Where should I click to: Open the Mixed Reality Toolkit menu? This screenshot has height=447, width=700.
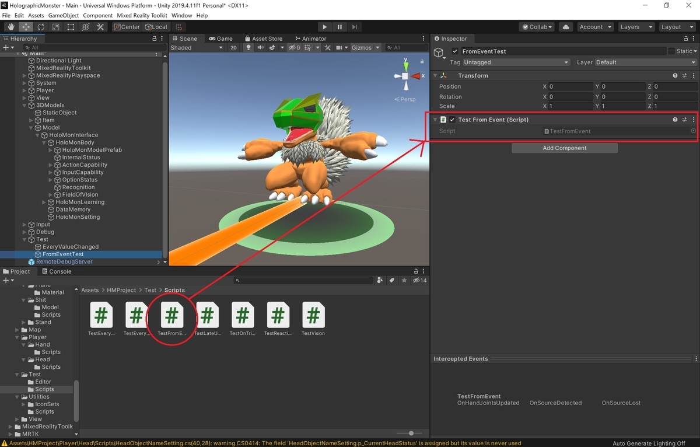point(142,15)
